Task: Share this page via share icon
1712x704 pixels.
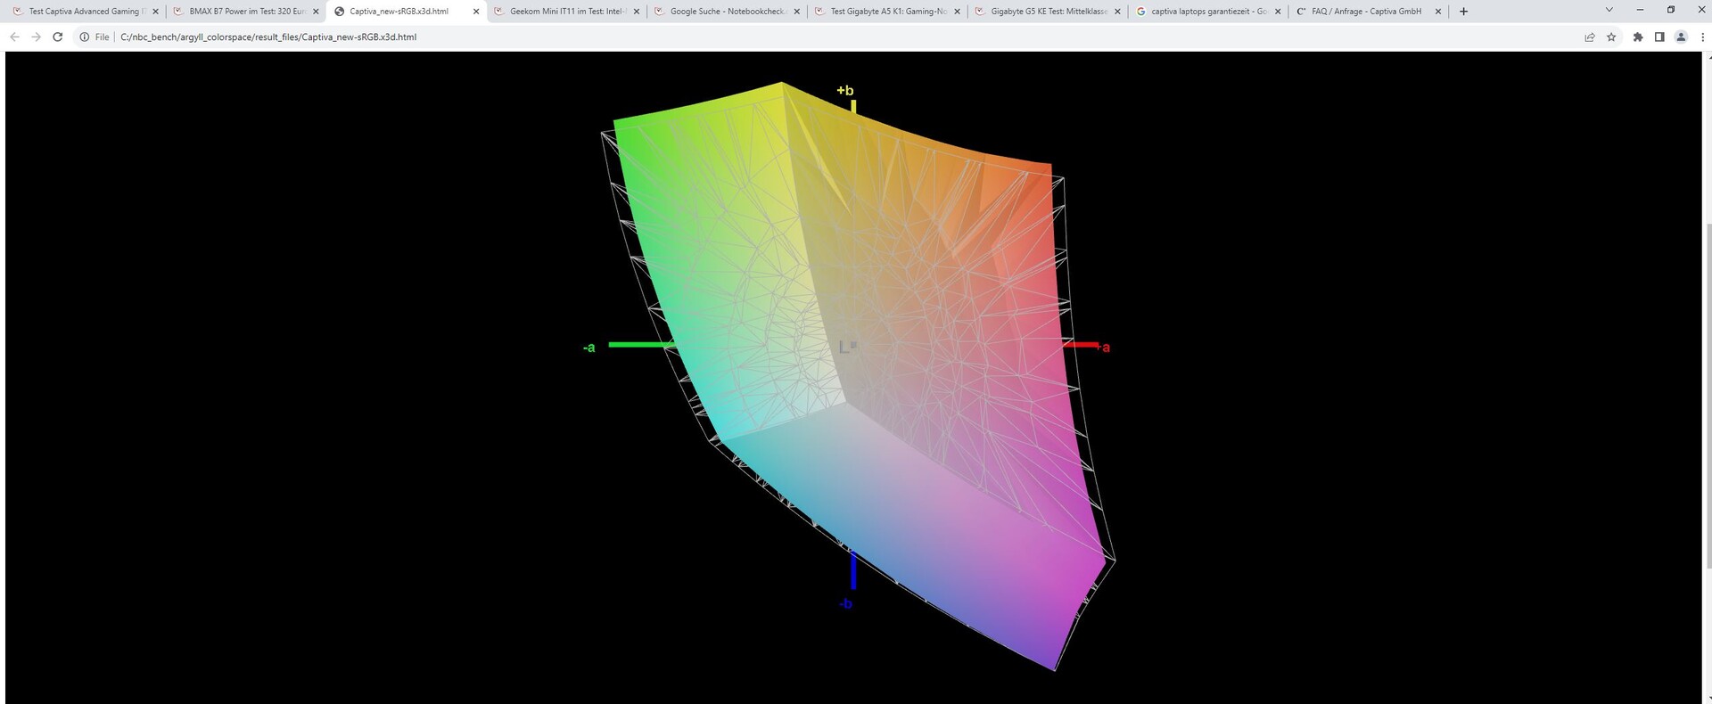Action: point(1589,37)
